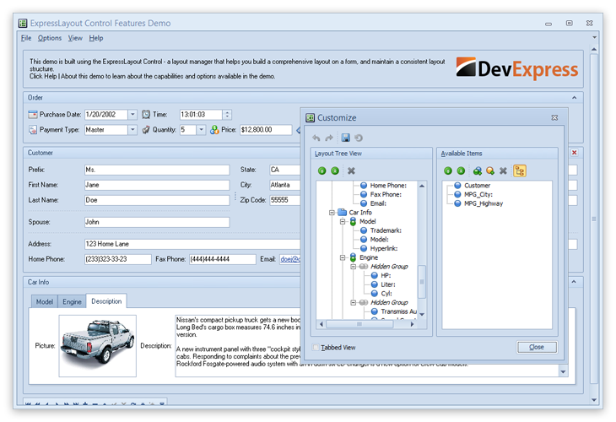The width and height of the screenshot is (616, 422).
Task: Click the save layout icon in Customize
Action: click(346, 138)
